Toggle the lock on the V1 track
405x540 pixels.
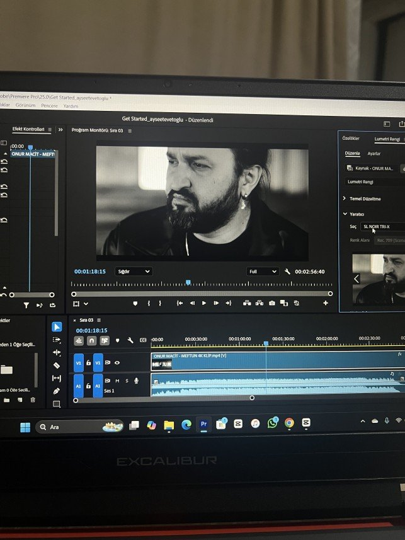tap(89, 362)
